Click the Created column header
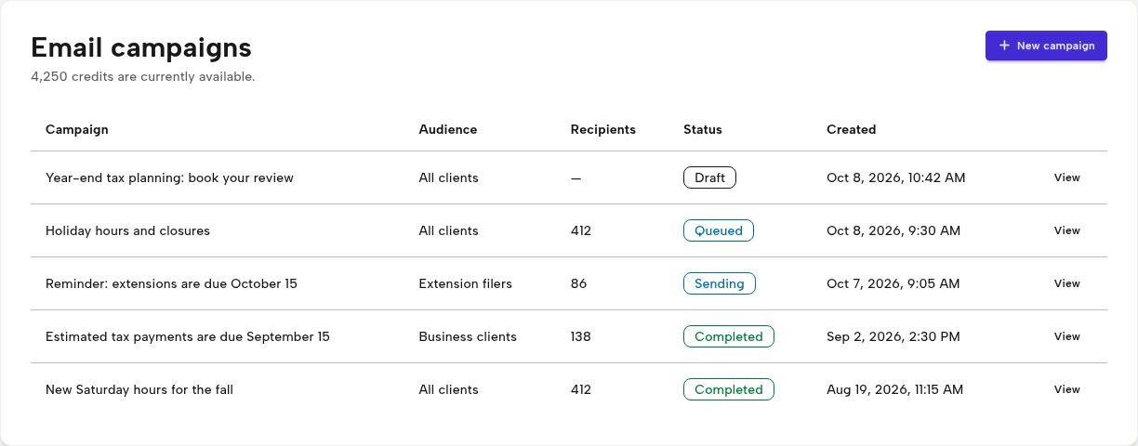 coord(852,129)
